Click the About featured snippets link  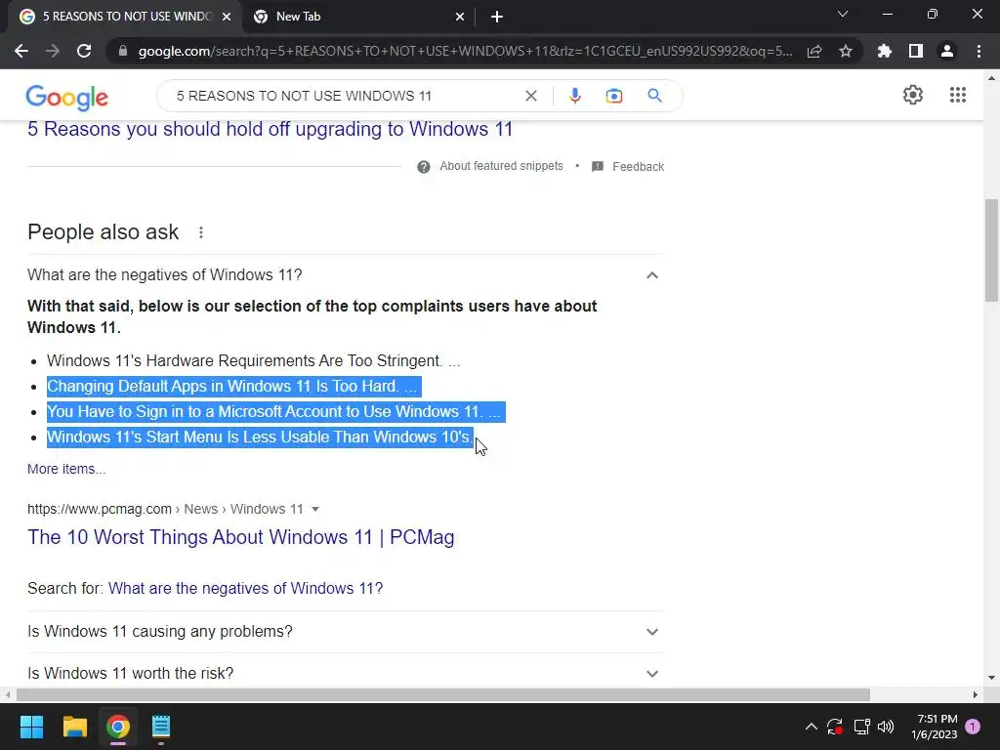501,166
